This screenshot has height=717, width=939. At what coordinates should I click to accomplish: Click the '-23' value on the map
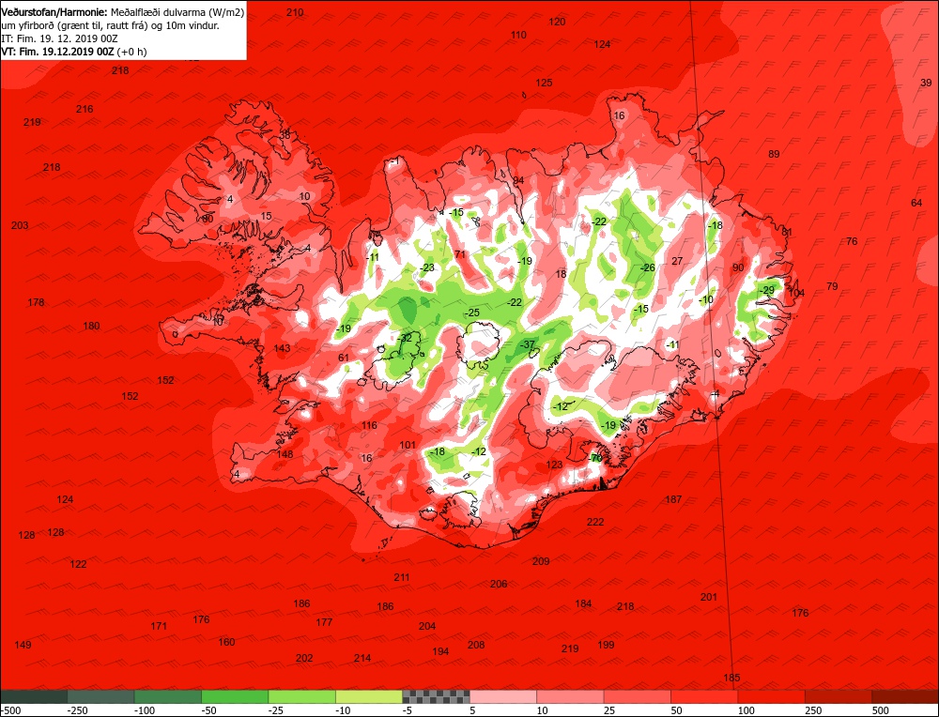click(x=427, y=267)
